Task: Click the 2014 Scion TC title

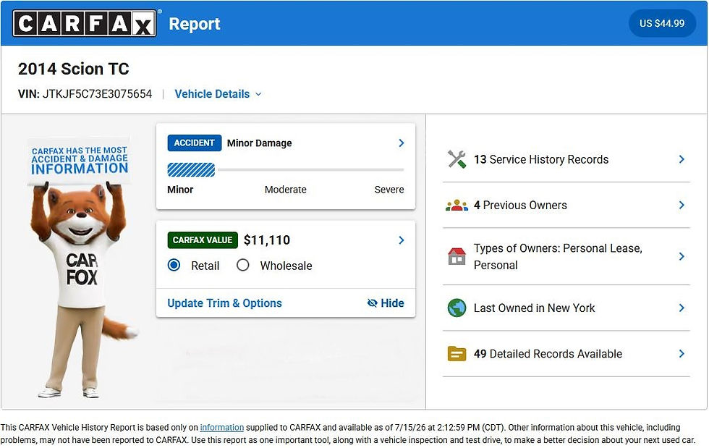Action: [73, 69]
